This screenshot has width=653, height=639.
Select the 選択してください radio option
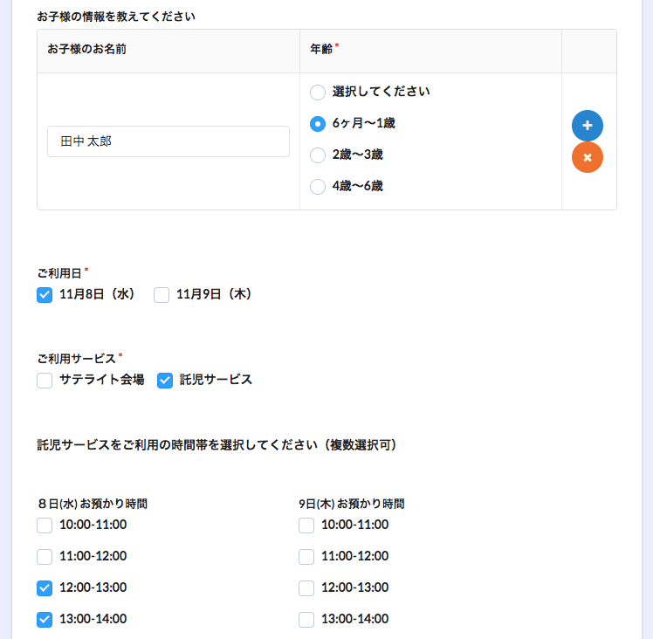[x=318, y=92]
